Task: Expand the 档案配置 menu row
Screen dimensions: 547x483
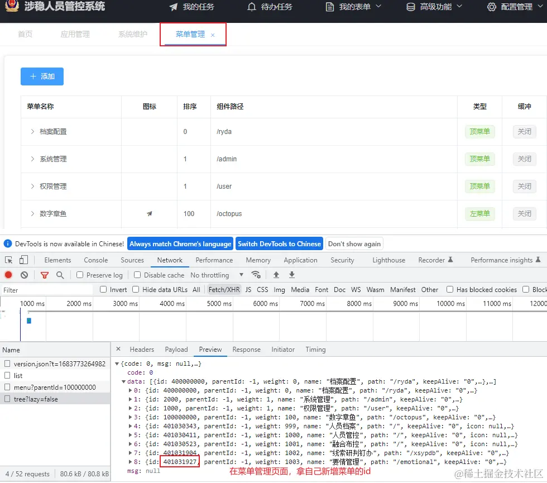Action: tap(32, 132)
